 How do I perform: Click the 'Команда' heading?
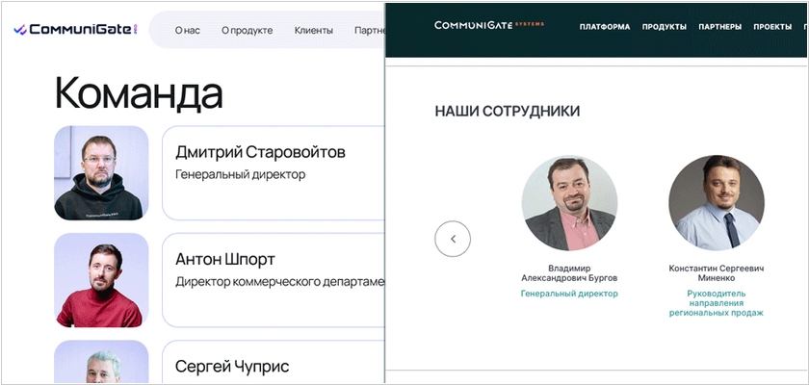pyautogui.click(x=139, y=93)
